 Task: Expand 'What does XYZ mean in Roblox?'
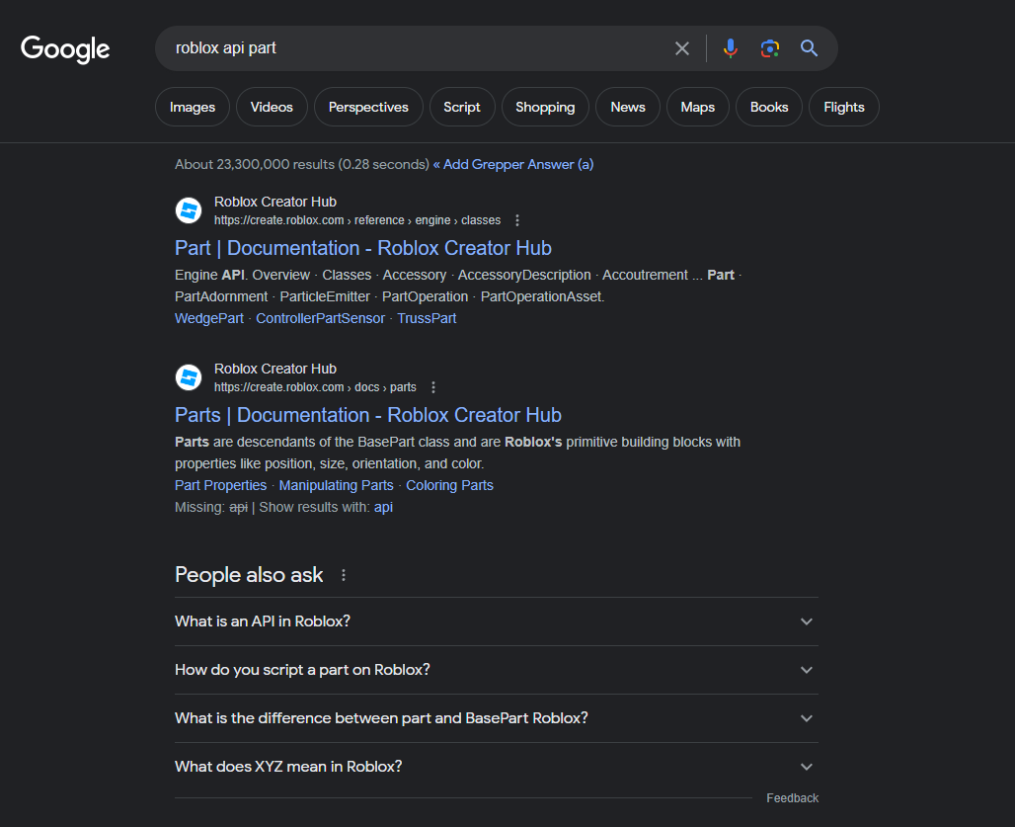click(x=806, y=767)
